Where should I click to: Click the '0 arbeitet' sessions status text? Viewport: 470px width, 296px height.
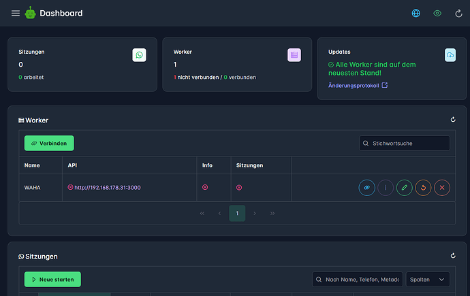tap(31, 77)
